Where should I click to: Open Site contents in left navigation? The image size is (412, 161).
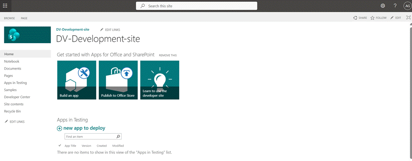click(x=14, y=104)
